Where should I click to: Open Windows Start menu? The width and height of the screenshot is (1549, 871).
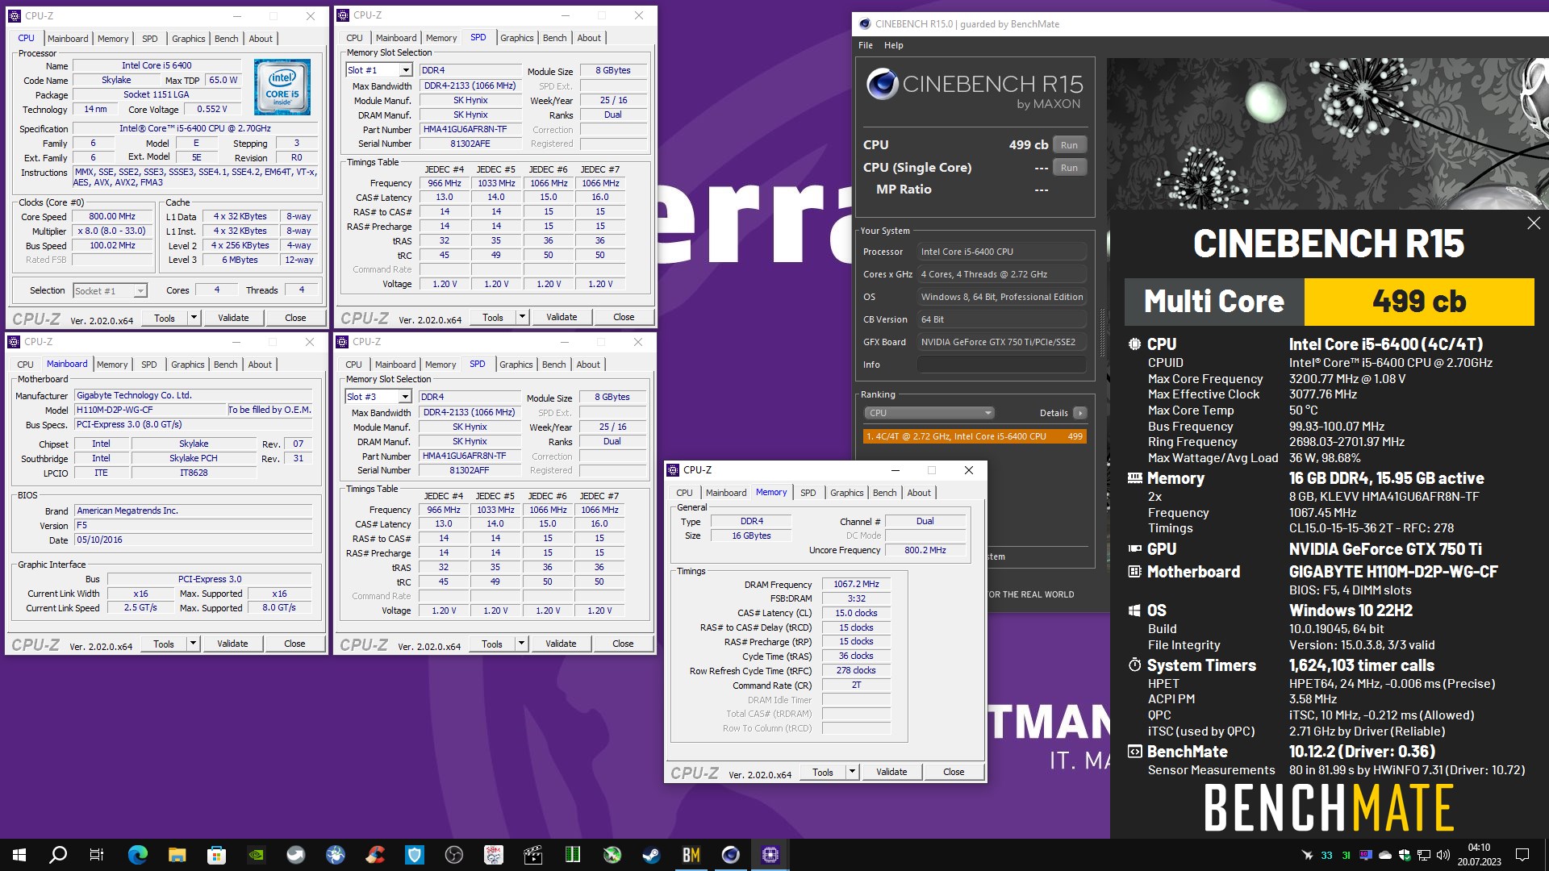point(19,855)
